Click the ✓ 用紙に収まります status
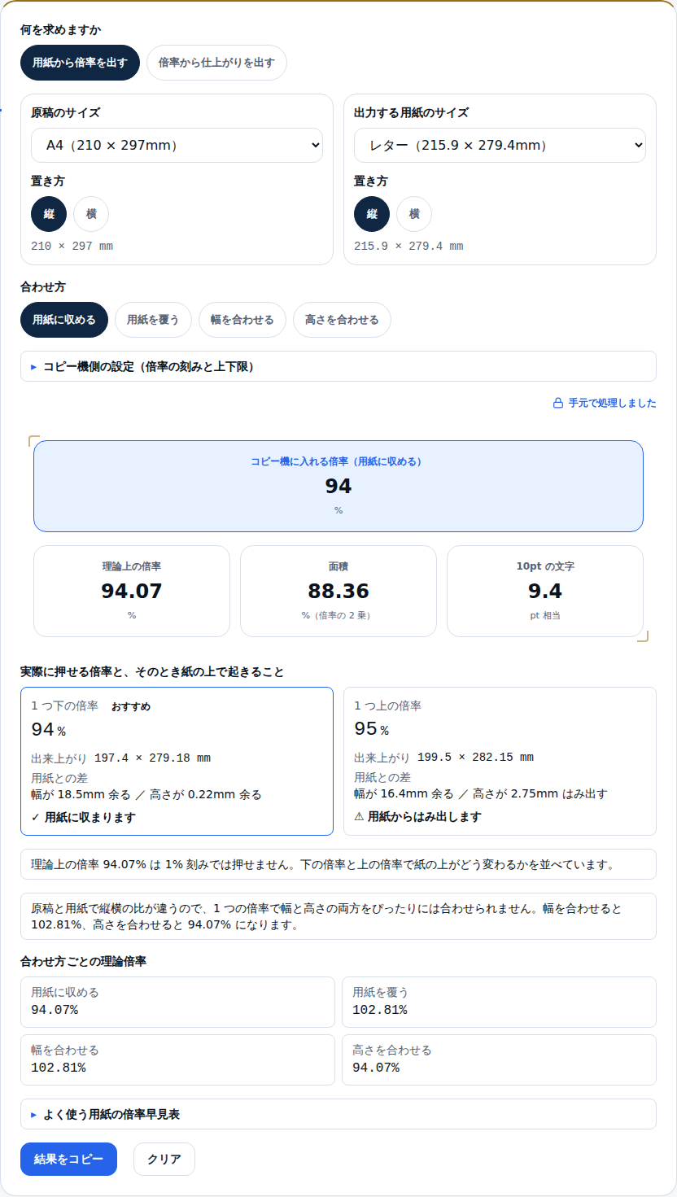The image size is (677, 1197). [x=83, y=817]
